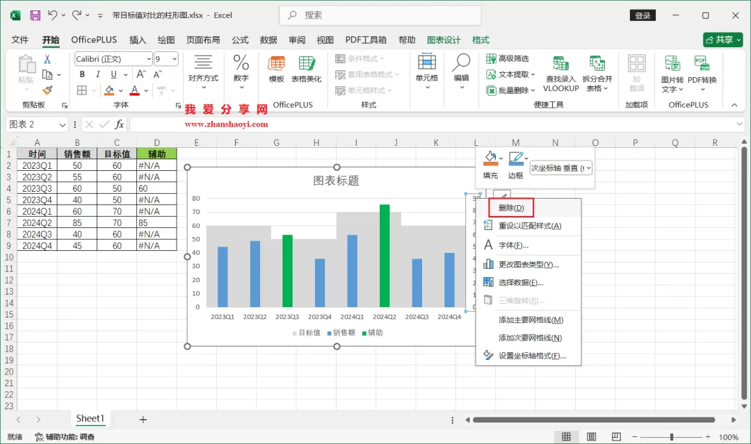Select the Sheet1 worksheet tab
The height and width of the screenshot is (444, 751).
coord(90,419)
